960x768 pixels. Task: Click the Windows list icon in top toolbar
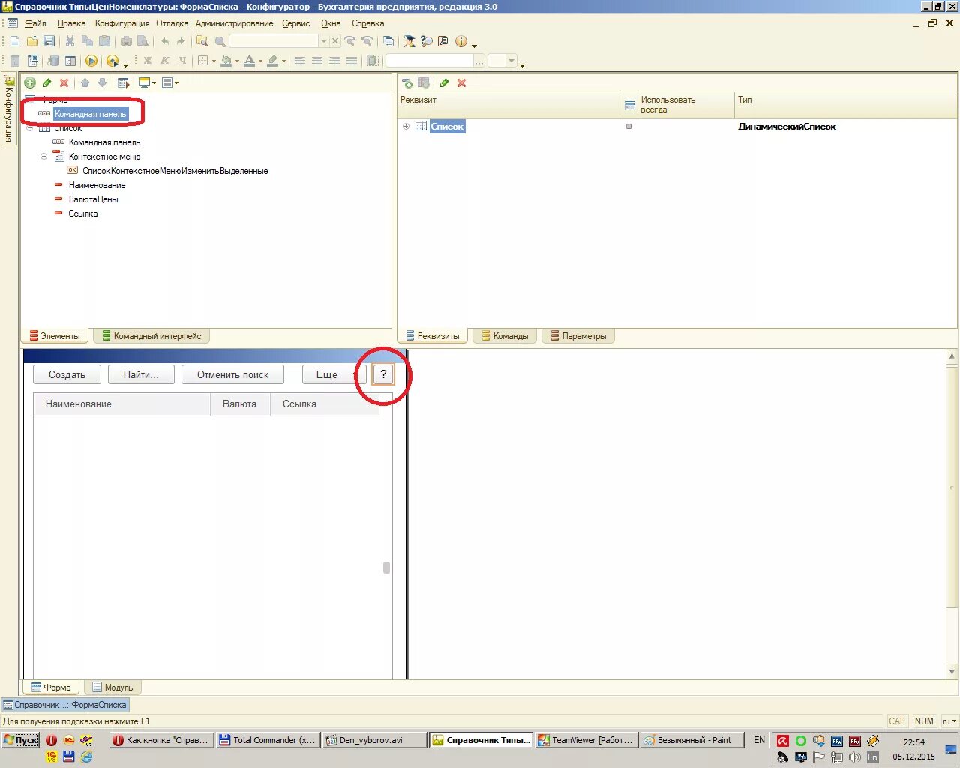pyautogui.click(x=388, y=42)
